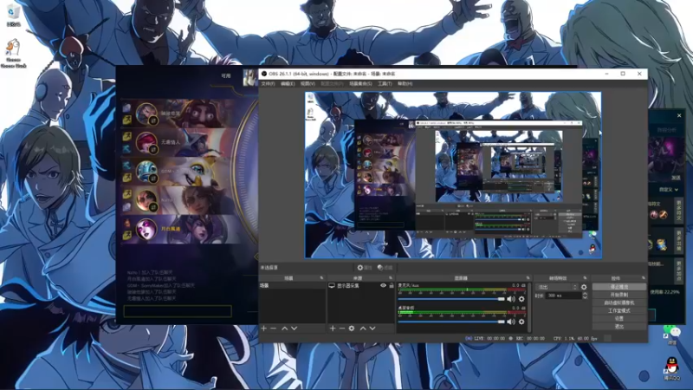Decrease transition duration with down stepper
Viewport: 693px width, 390px height.
coord(585,297)
